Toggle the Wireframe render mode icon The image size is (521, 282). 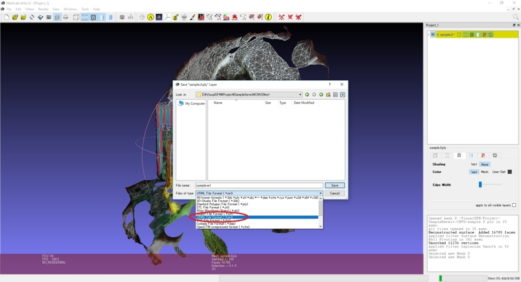pos(94,17)
